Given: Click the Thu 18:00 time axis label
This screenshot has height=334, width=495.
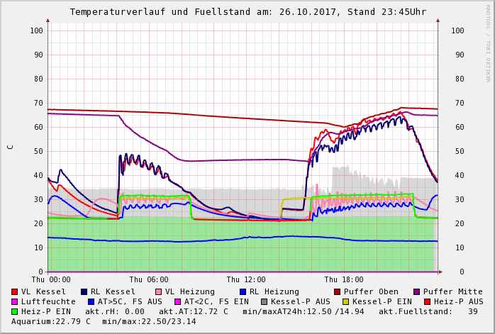Looking at the screenshot, I should [344, 279].
